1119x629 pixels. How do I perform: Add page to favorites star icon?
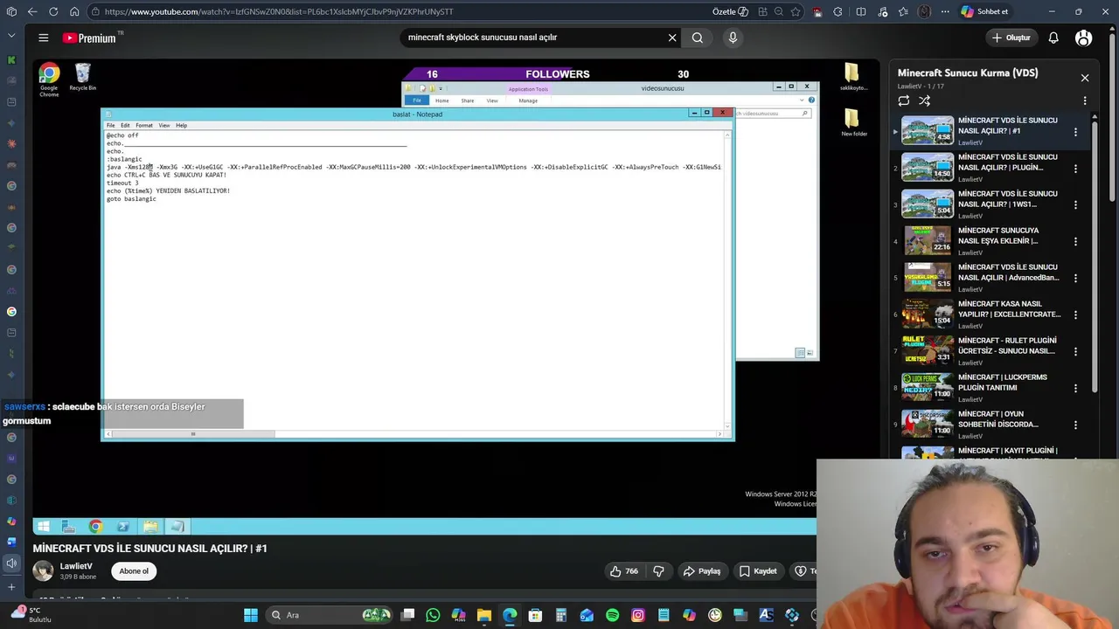(x=796, y=11)
